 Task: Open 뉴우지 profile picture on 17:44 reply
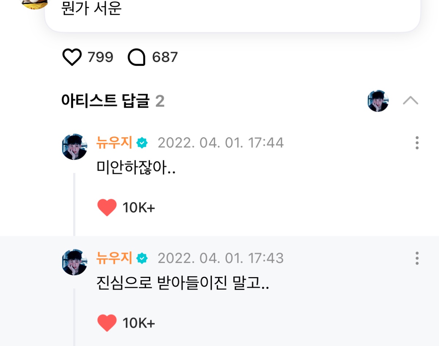pos(75,147)
